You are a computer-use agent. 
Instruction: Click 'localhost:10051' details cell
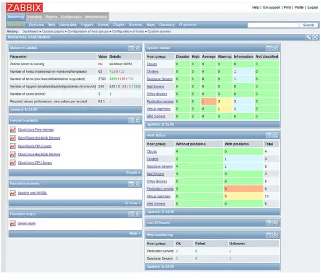(x=125, y=64)
